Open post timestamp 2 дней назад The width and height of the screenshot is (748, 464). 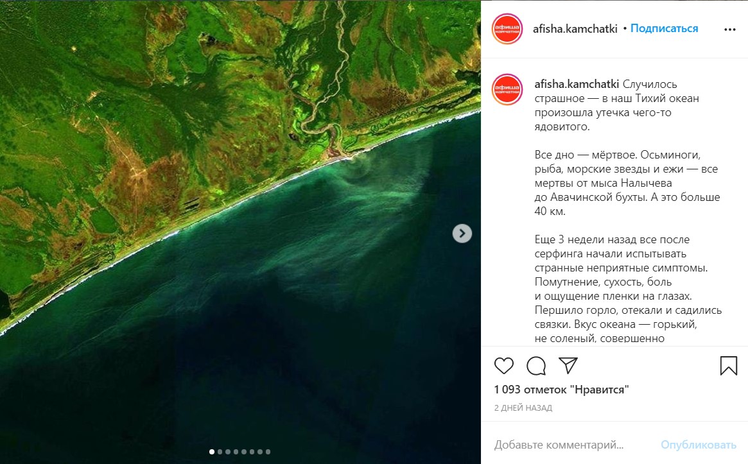[523, 408]
